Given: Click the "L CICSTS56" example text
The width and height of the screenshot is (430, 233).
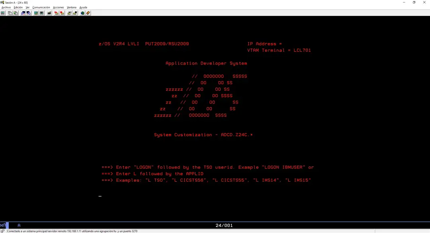Looking at the screenshot, I should pyautogui.click(x=189, y=180).
